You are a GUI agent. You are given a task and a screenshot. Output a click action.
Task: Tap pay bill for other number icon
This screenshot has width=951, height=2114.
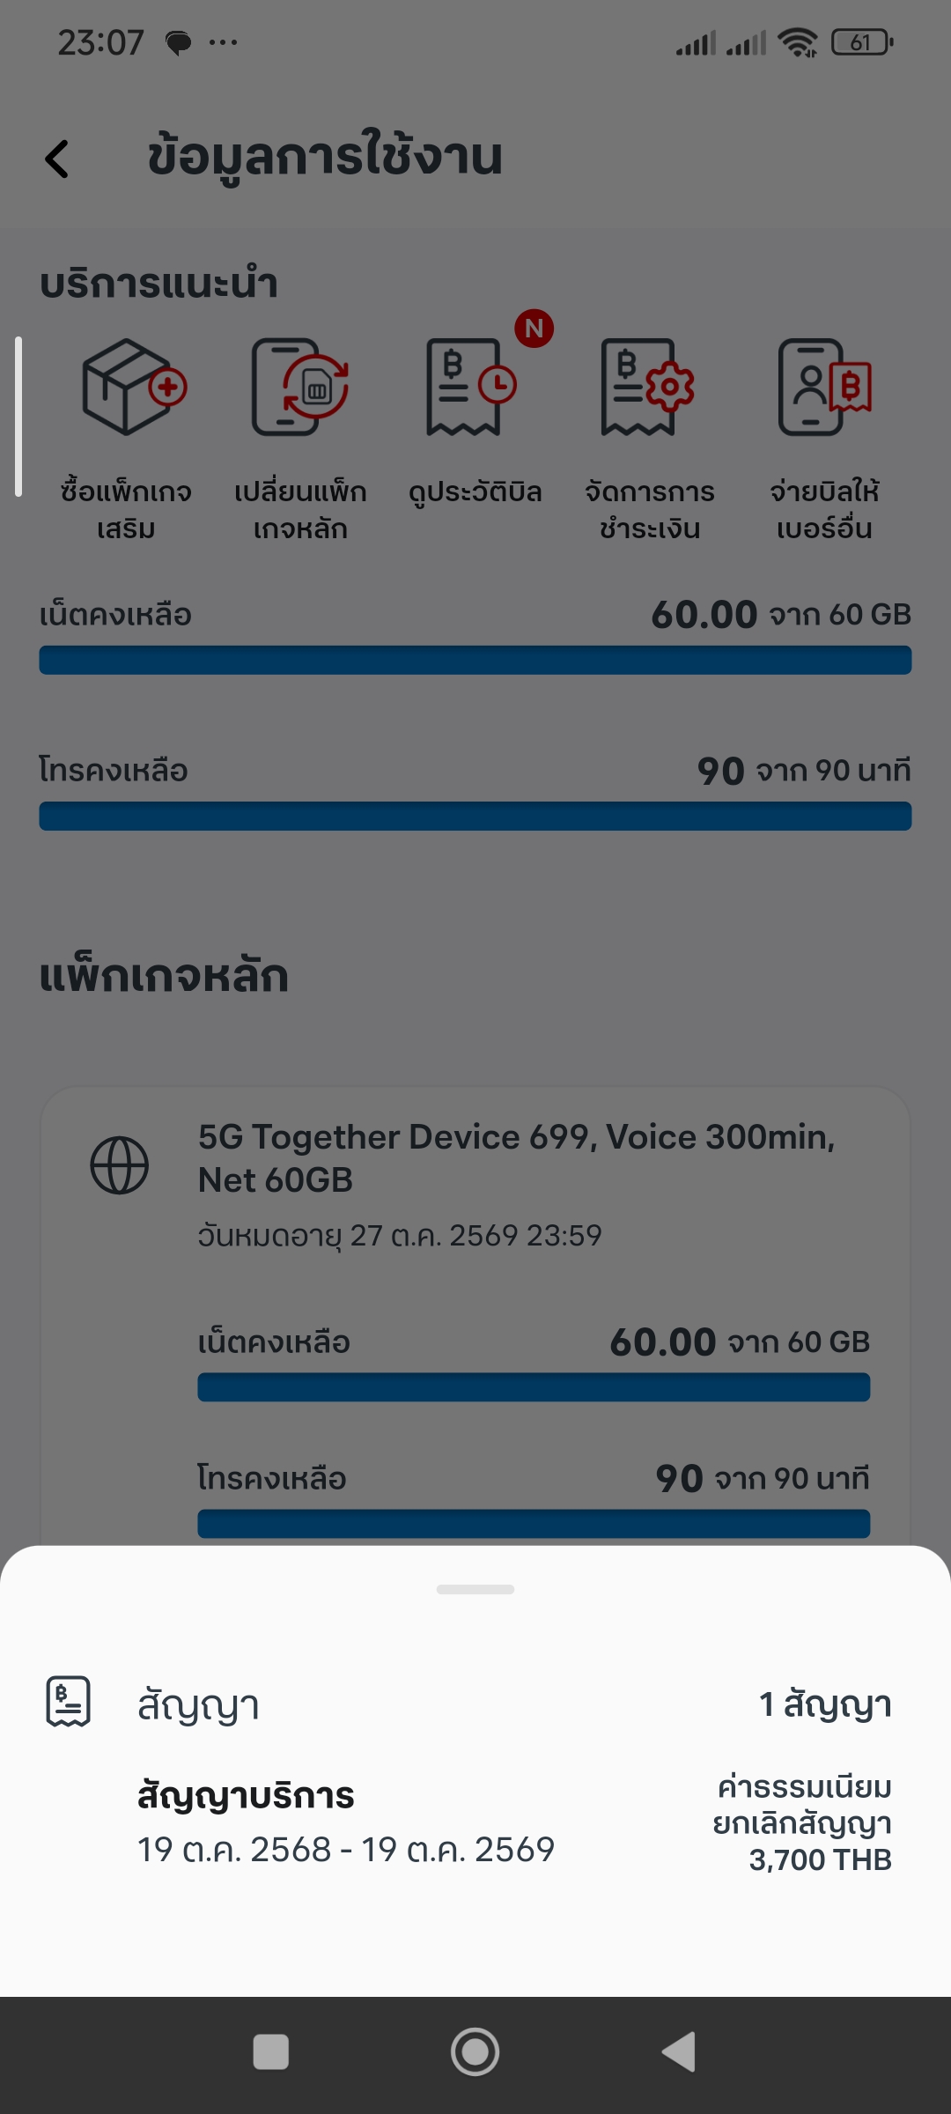824,388
